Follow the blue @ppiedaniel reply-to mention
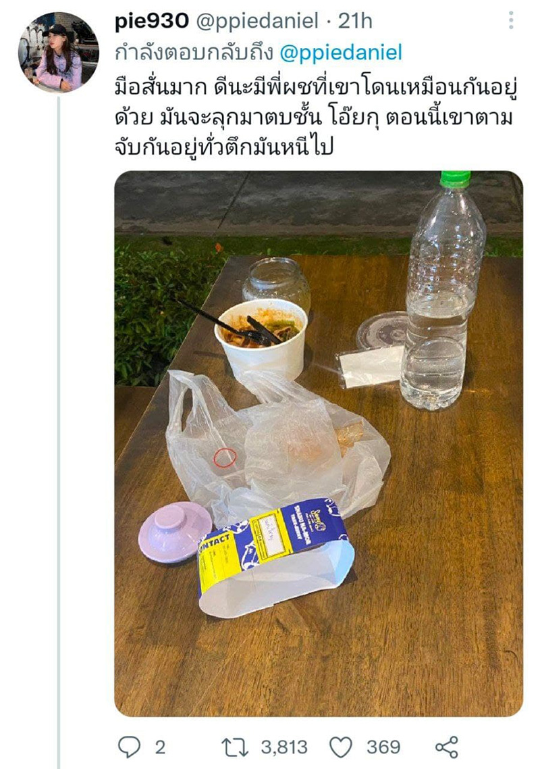This screenshot has height=769, width=540. point(341,53)
